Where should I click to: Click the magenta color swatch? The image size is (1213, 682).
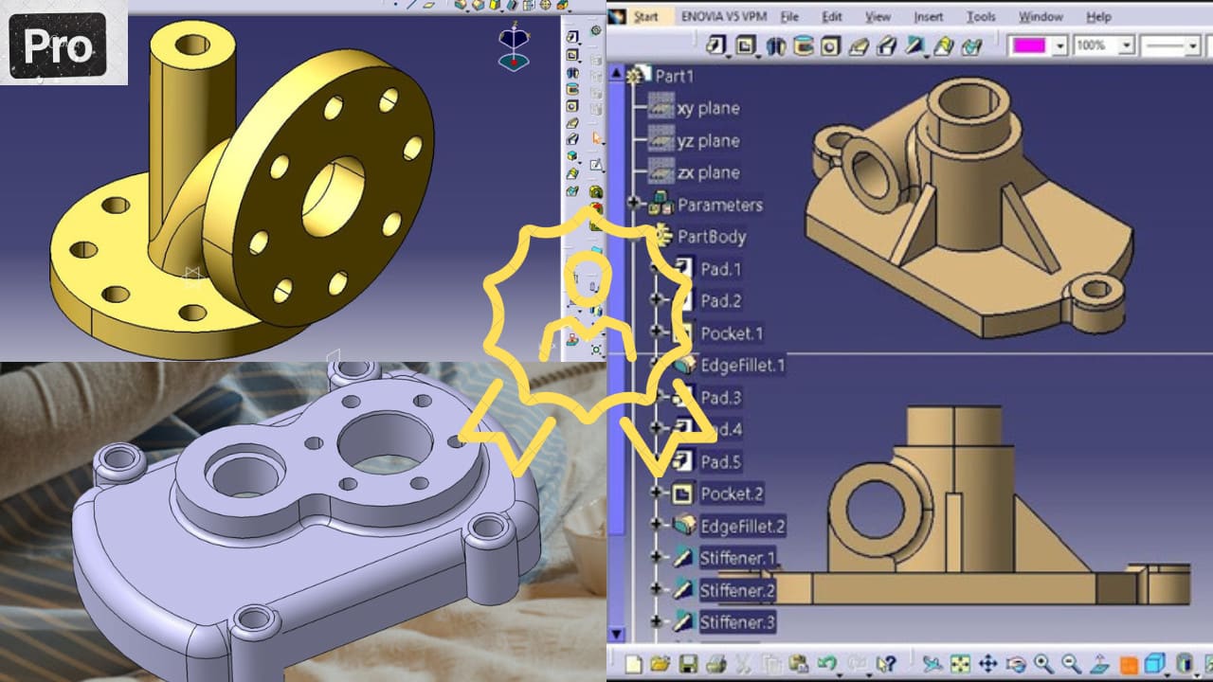(1029, 45)
